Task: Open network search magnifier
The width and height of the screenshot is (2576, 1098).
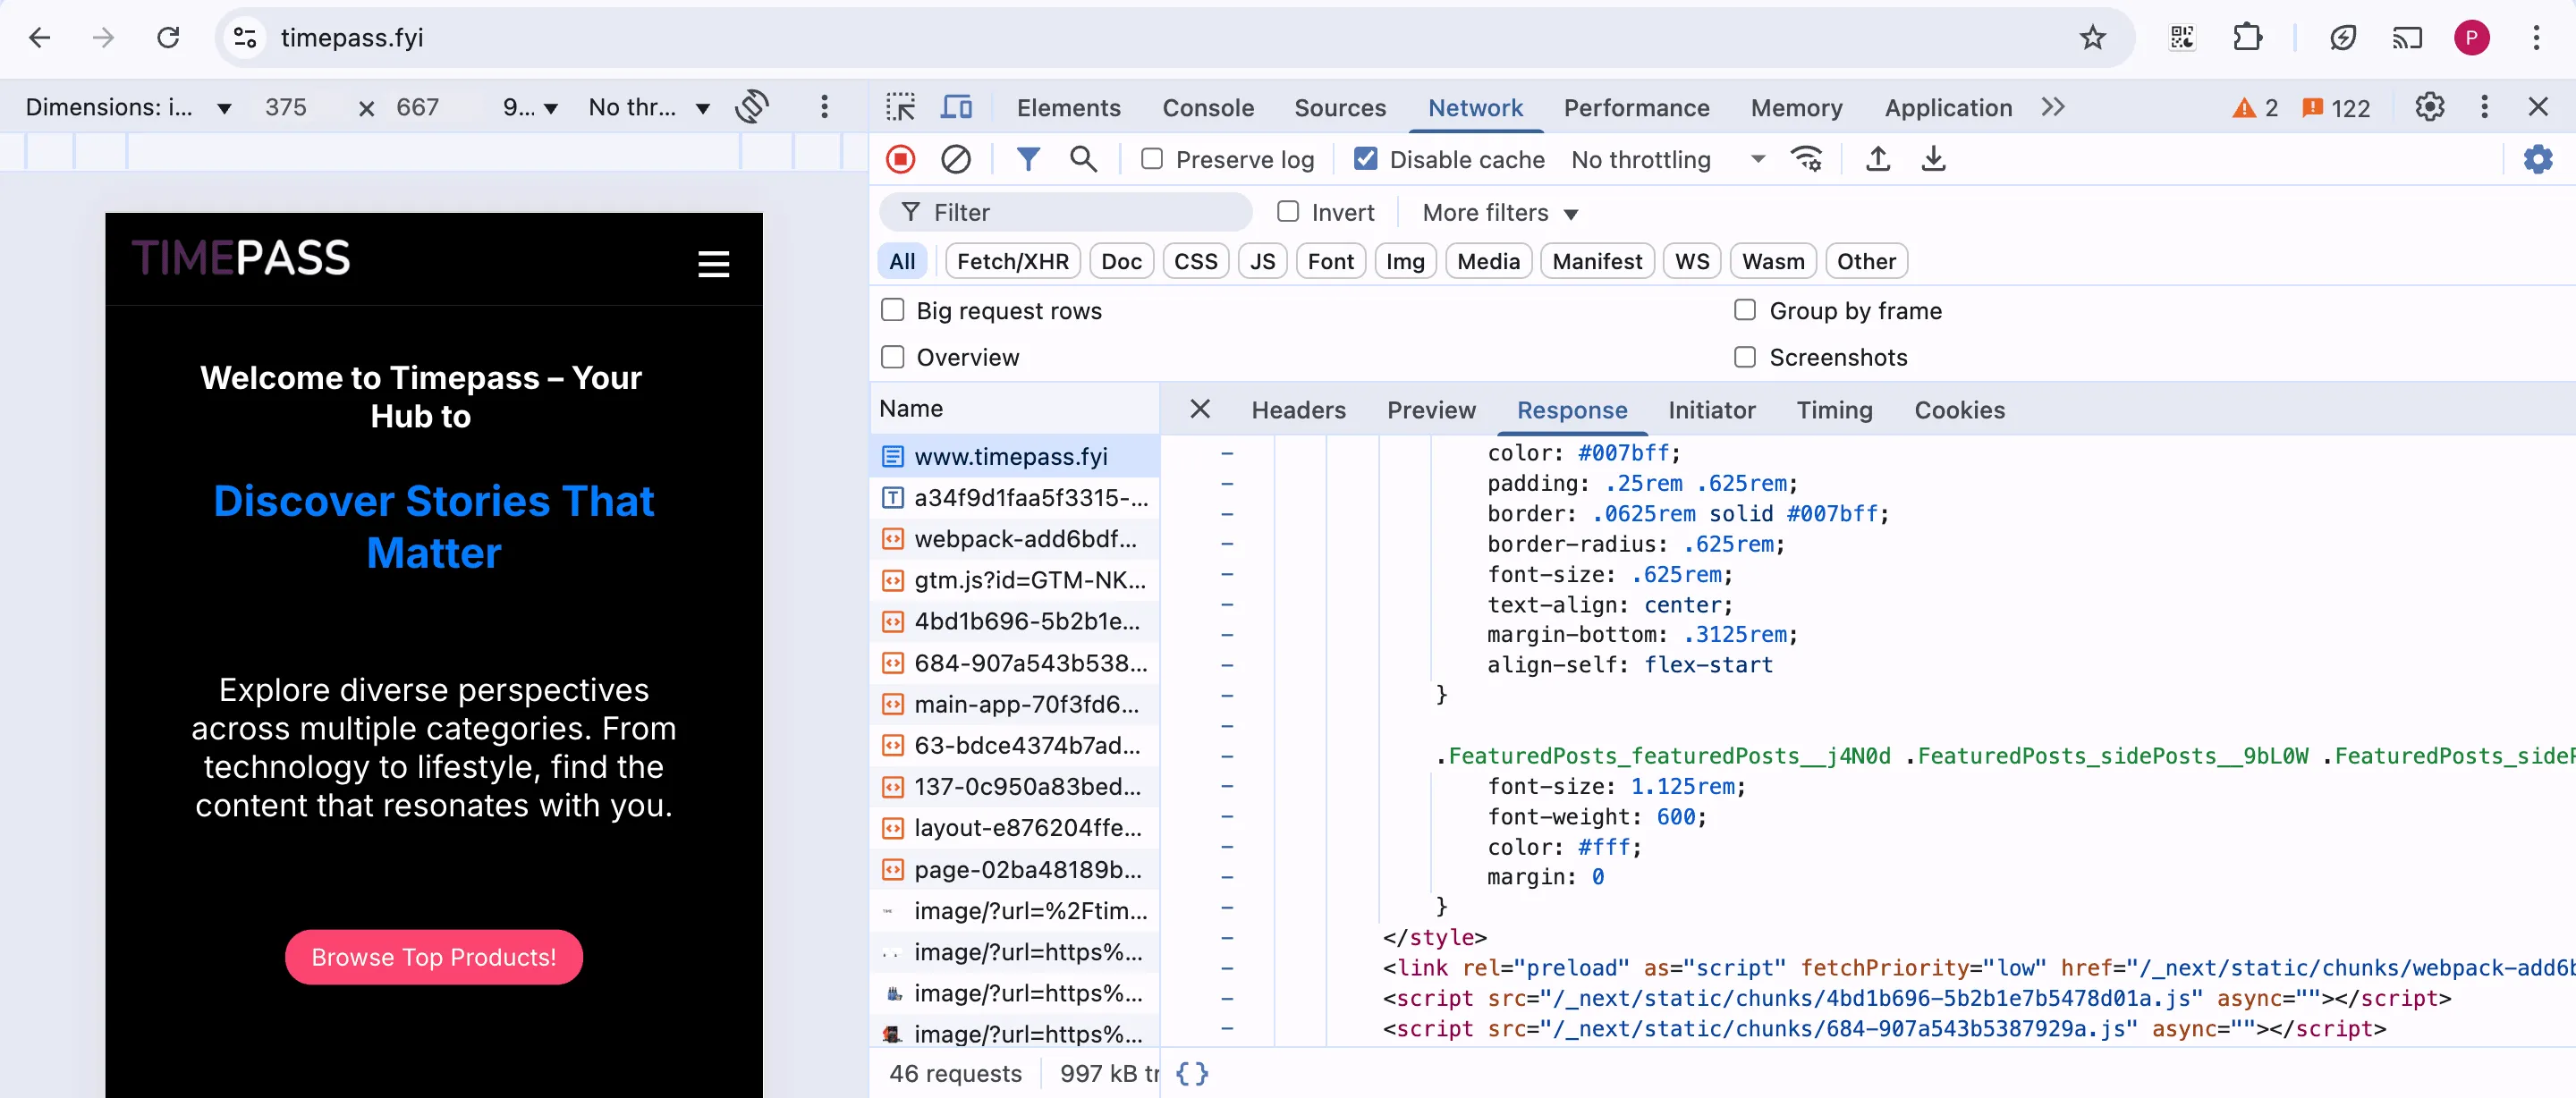Action: tap(1083, 159)
